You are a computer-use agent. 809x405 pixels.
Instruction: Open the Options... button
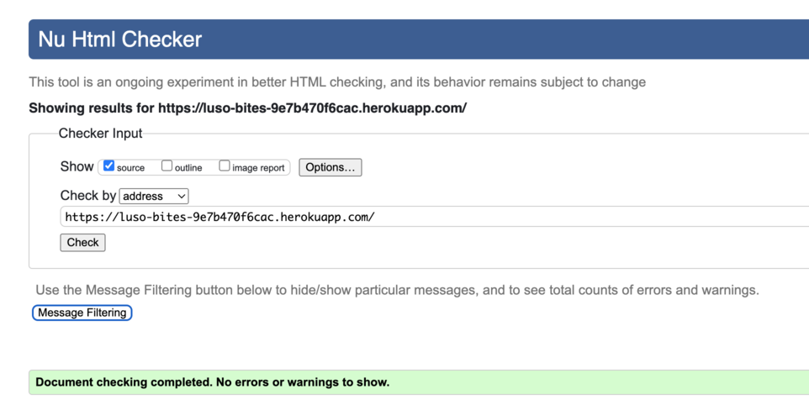coord(330,167)
